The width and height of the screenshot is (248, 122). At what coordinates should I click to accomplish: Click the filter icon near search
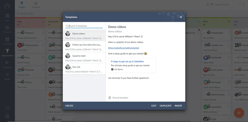coord(212,5)
